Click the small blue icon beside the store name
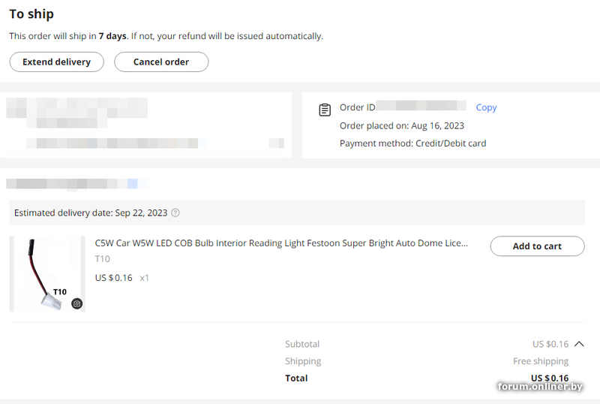 click(x=132, y=183)
